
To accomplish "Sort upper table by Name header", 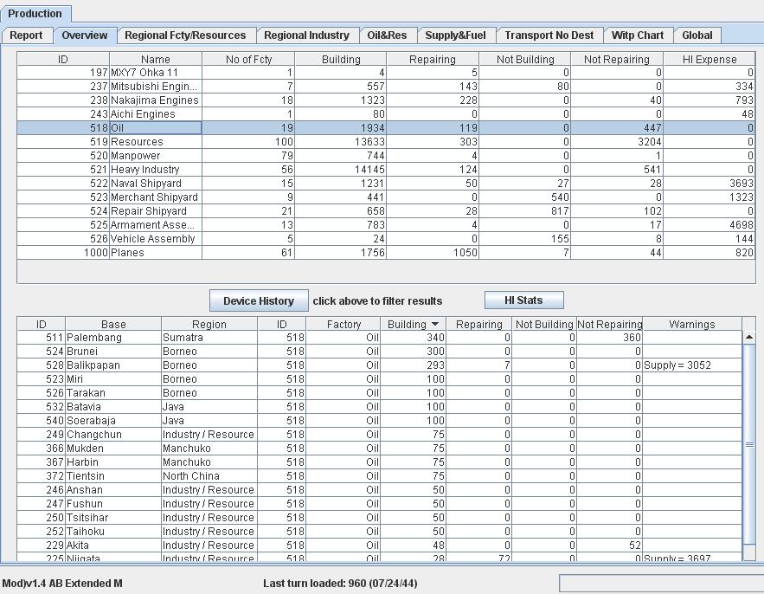I will pos(156,59).
